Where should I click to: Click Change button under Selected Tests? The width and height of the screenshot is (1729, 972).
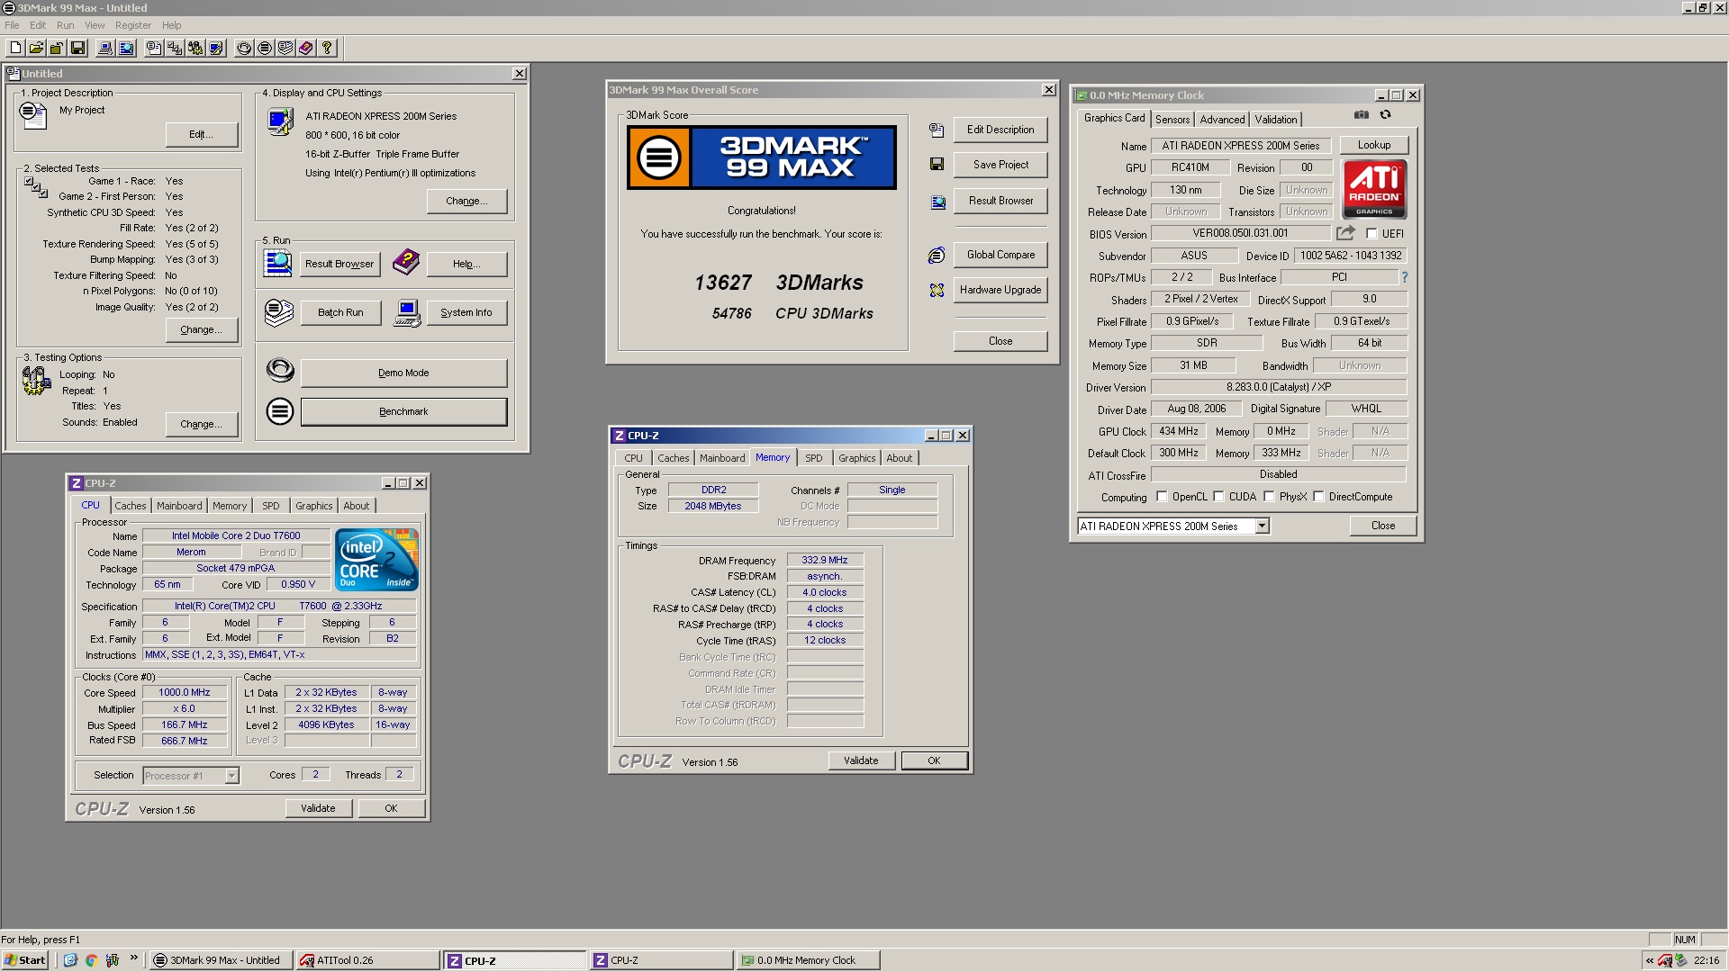(202, 329)
